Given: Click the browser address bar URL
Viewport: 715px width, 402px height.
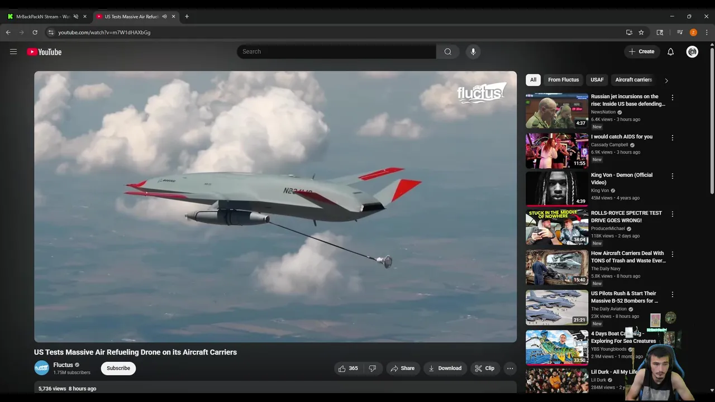Looking at the screenshot, I should pyautogui.click(x=104, y=32).
